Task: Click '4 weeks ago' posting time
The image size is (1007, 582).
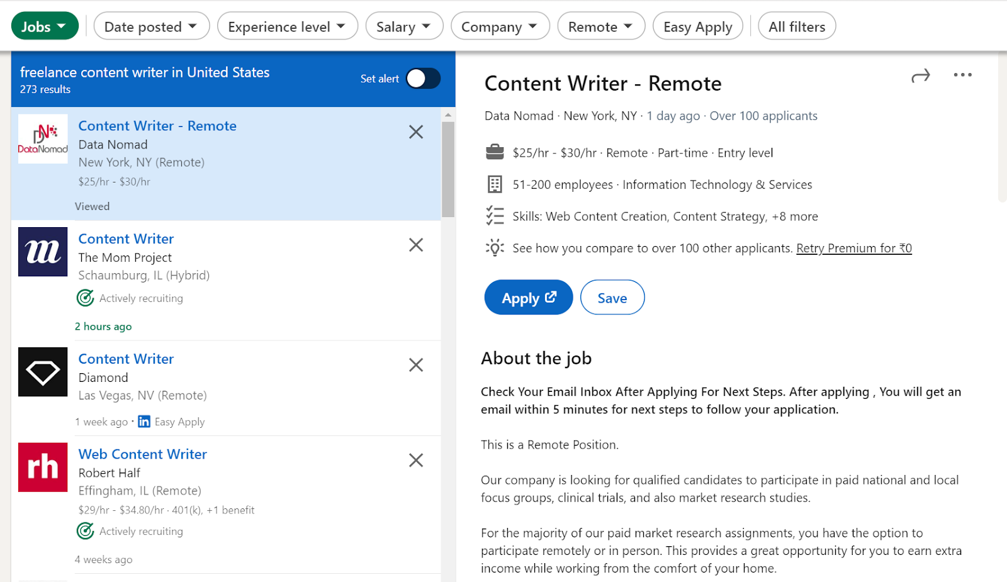Action: (x=103, y=559)
